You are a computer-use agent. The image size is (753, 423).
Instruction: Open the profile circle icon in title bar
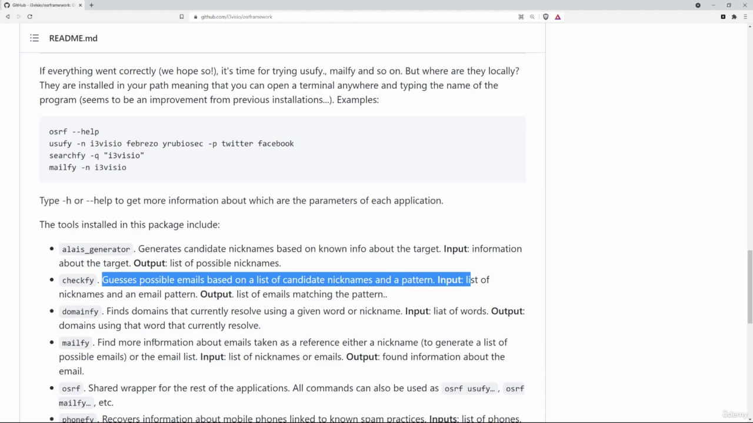click(x=698, y=5)
